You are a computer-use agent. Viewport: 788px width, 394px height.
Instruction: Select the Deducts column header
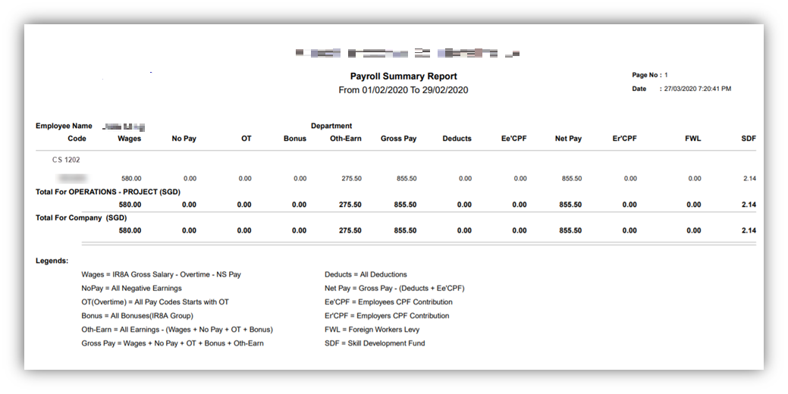coord(457,139)
